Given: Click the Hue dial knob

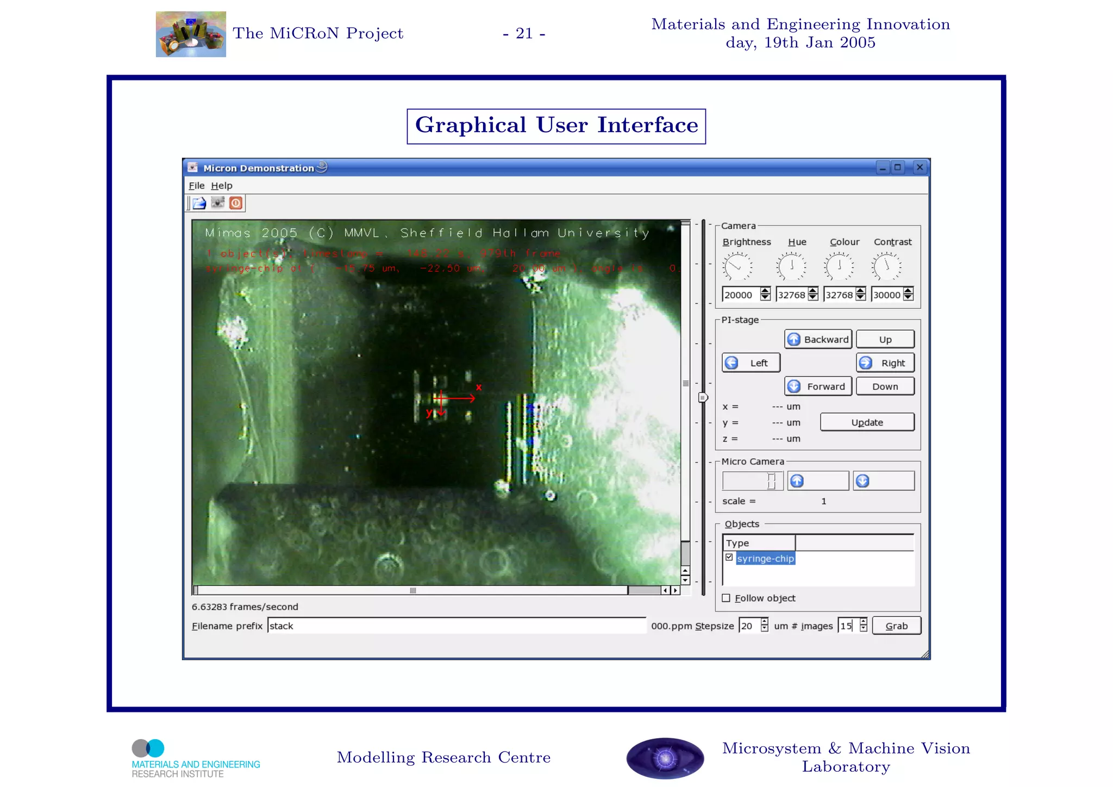Looking at the screenshot, I should pos(791,267).
